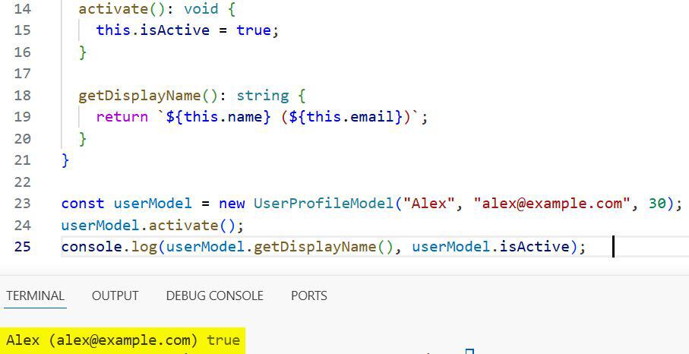Switch to the TERMINAL tab

tap(35, 296)
